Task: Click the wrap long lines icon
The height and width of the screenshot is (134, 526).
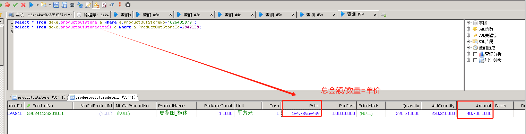Action: (112, 5)
